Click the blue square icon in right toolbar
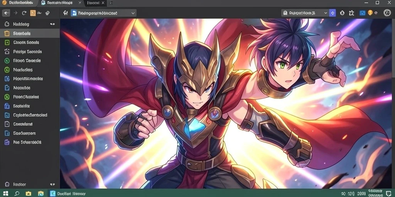Screen dimensions: 395x197 point(362,13)
